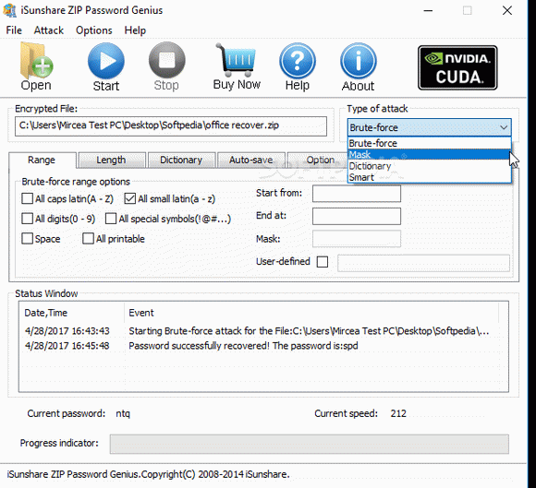Select Smart attack type option
Viewport: 536px width, 488px height.
(x=430, y=177)
